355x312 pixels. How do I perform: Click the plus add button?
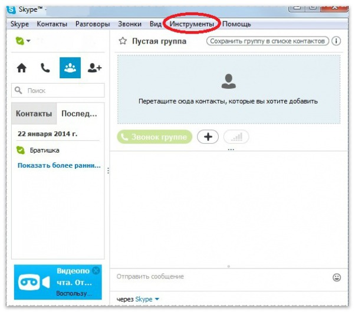208,137
